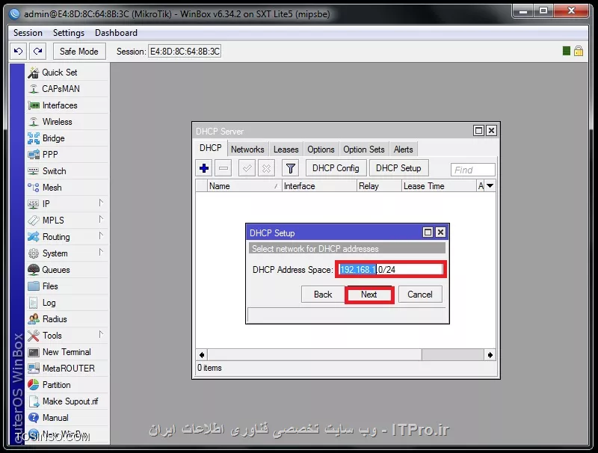Sort by the Name column header
Screen dimensions: 598x453
pyautogui.click(x=244, y=186)
